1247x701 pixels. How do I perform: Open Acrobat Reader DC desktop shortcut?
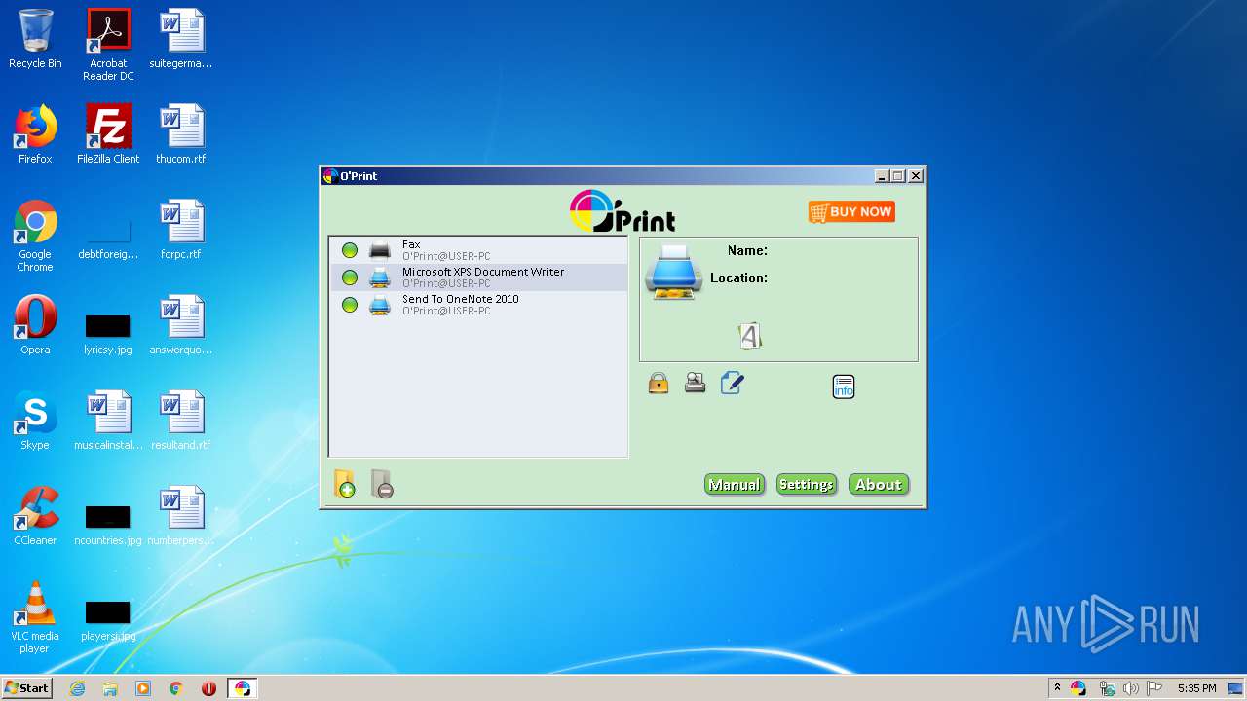108,45
